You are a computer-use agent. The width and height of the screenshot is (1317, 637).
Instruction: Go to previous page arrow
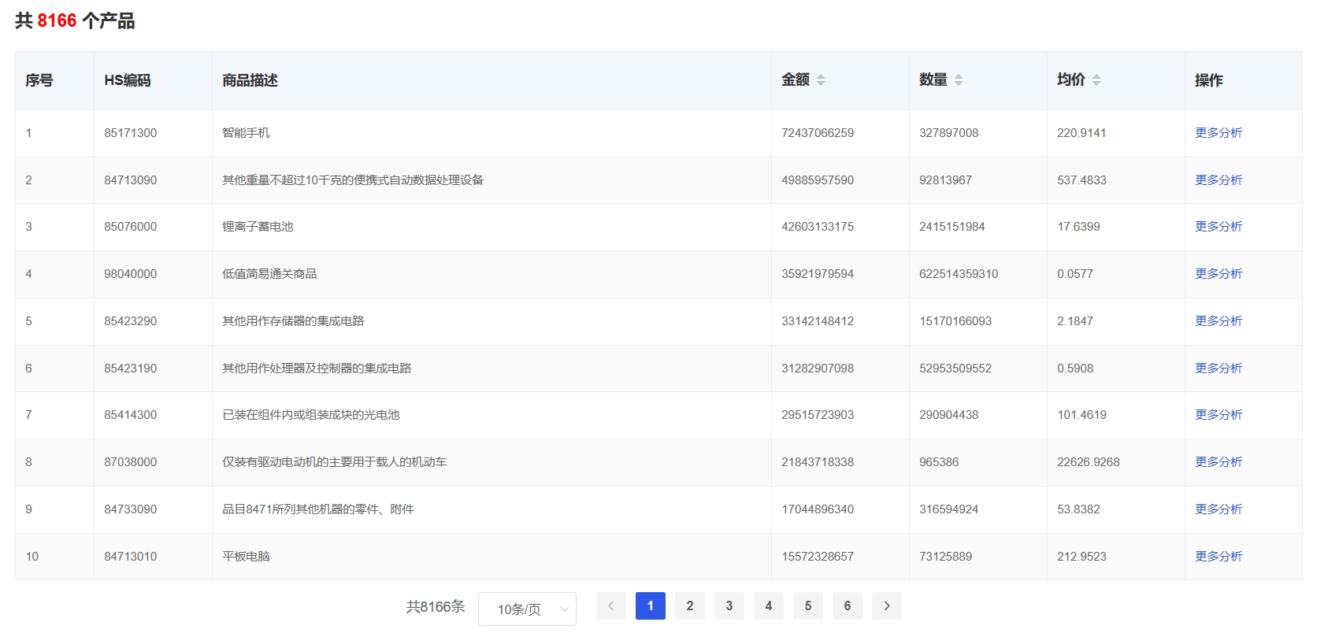pyautogui.click(x=611, y=606)
